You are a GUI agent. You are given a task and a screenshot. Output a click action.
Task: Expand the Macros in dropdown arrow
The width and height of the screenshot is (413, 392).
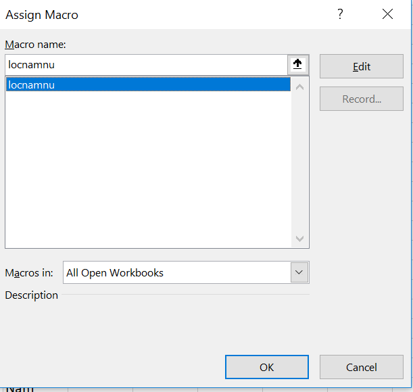(299, 272)
